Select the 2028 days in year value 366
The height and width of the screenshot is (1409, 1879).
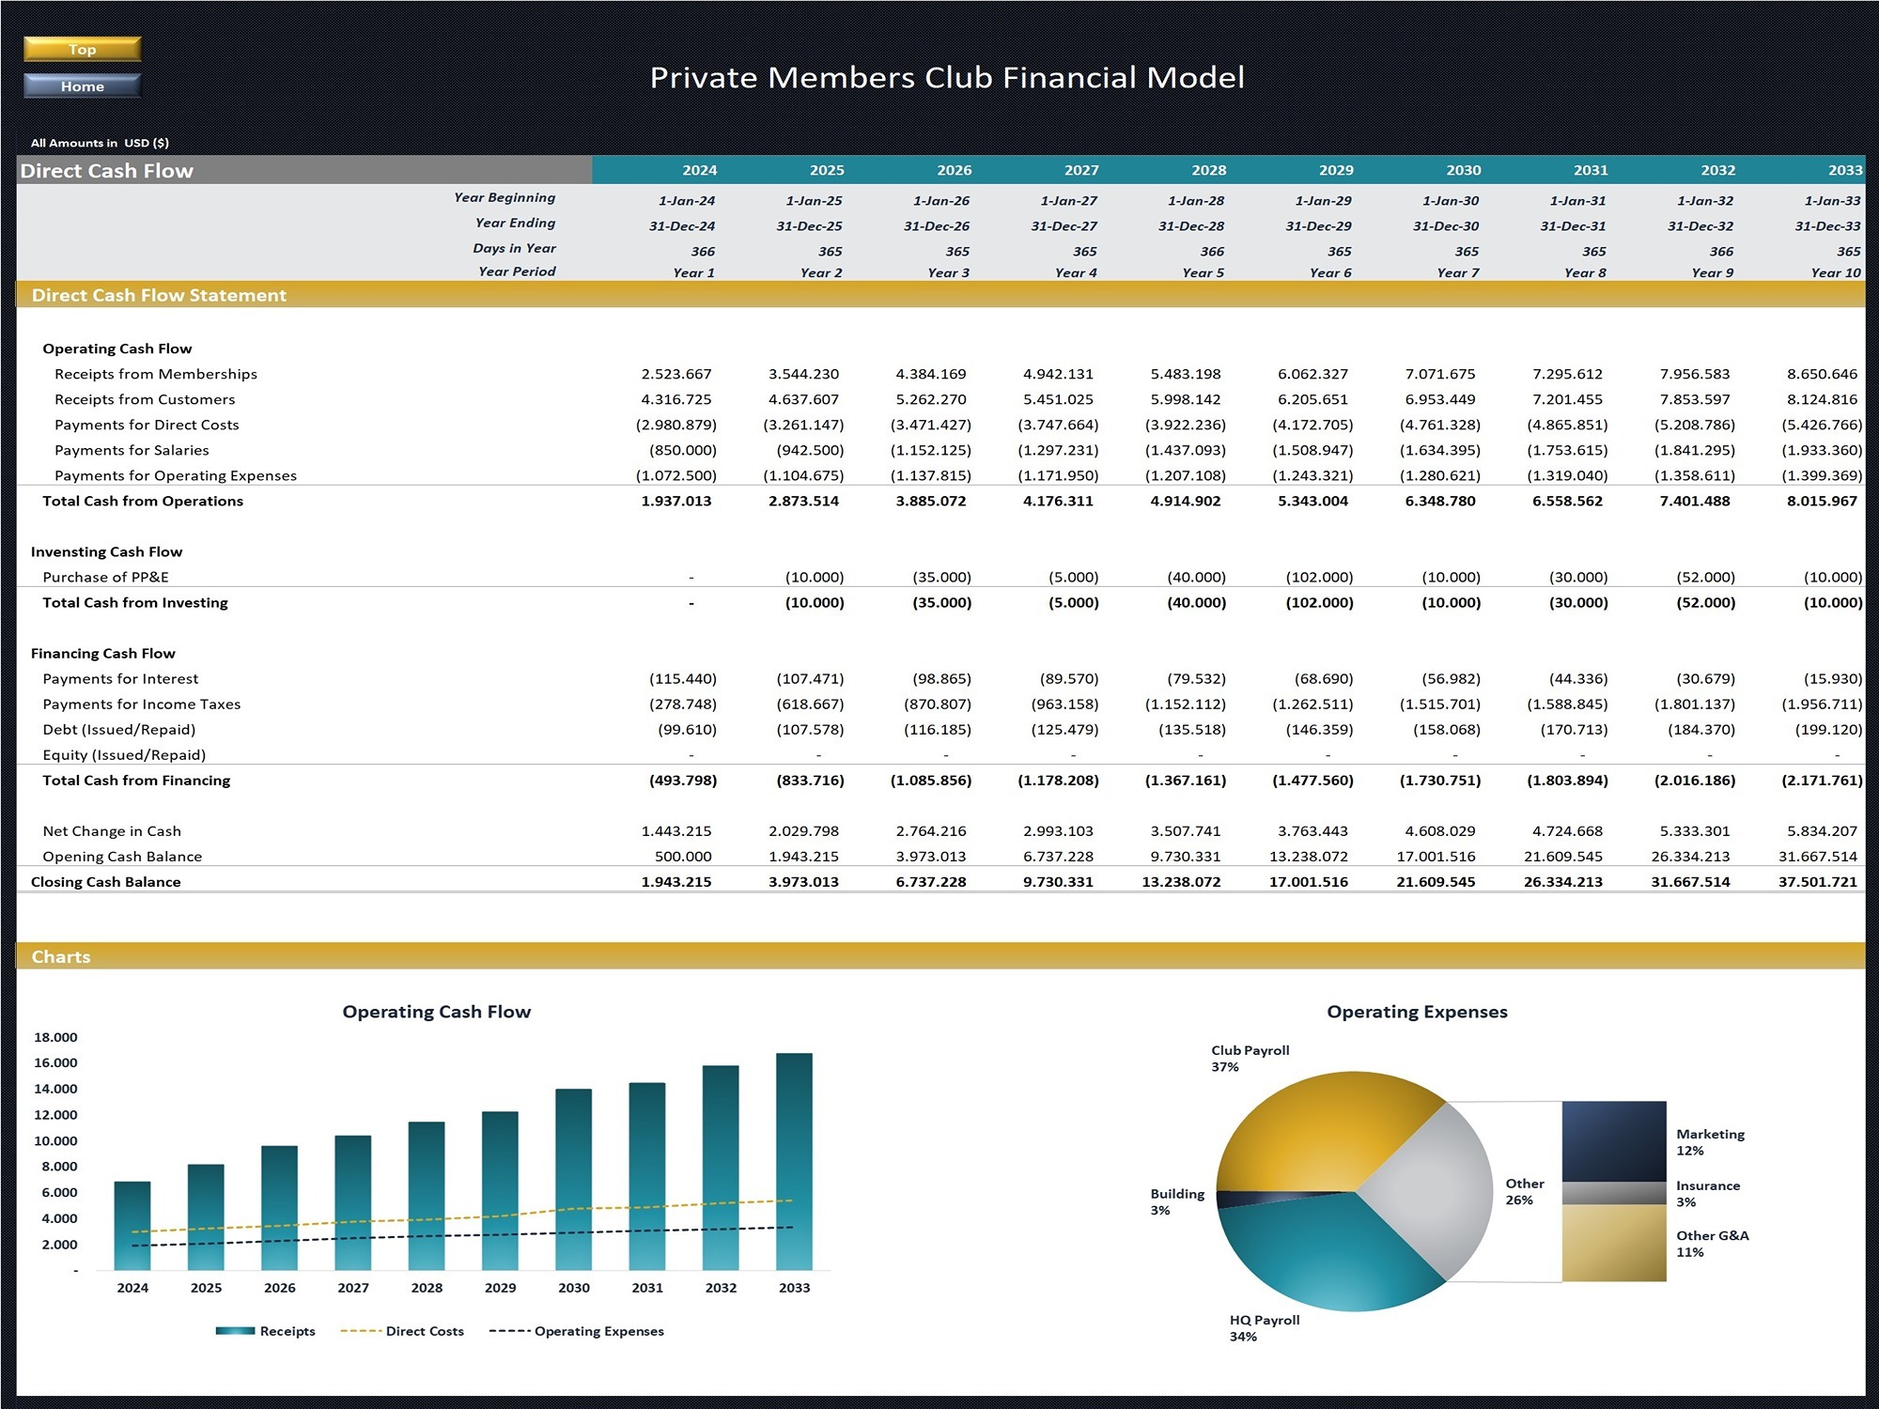1212,251
